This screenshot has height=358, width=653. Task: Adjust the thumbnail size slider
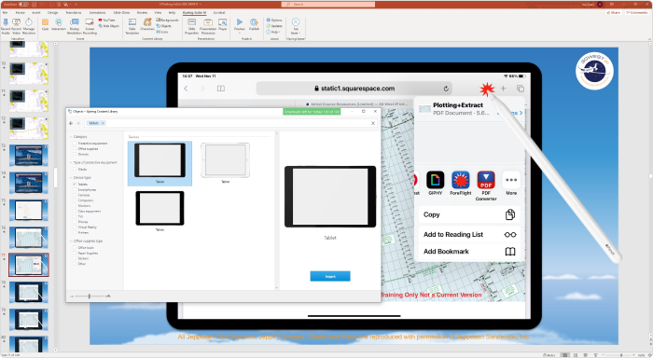coord(90,296)
